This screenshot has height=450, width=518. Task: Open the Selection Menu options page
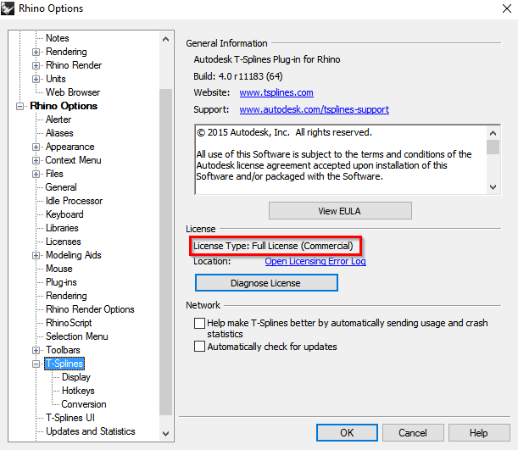(76, 336)
